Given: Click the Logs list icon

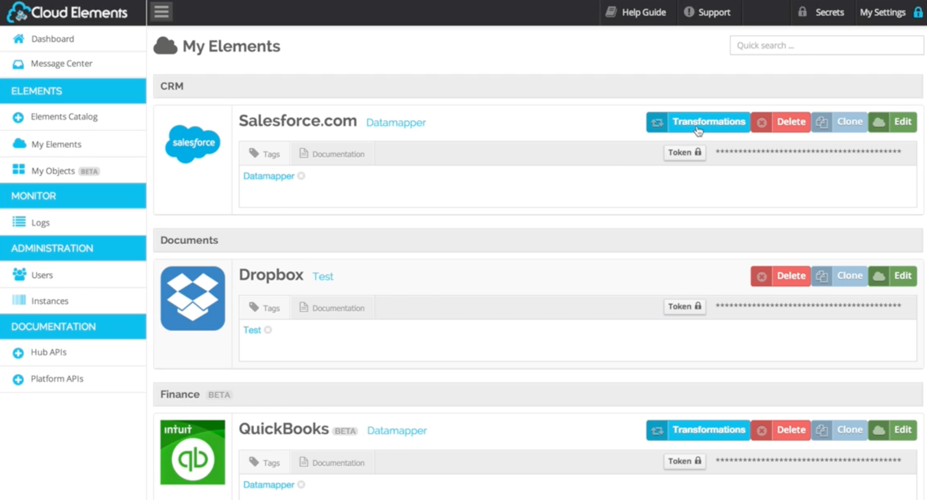Looking at the screenshot, I should click(x=19, y=222).
